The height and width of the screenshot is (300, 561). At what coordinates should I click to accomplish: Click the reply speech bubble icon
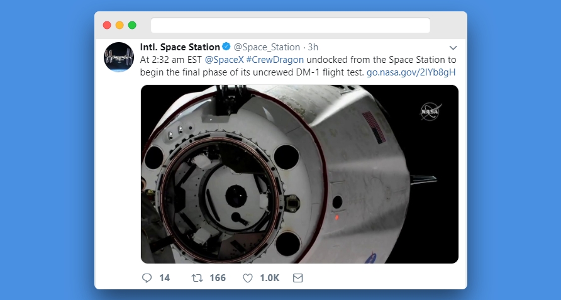[147, 277]
